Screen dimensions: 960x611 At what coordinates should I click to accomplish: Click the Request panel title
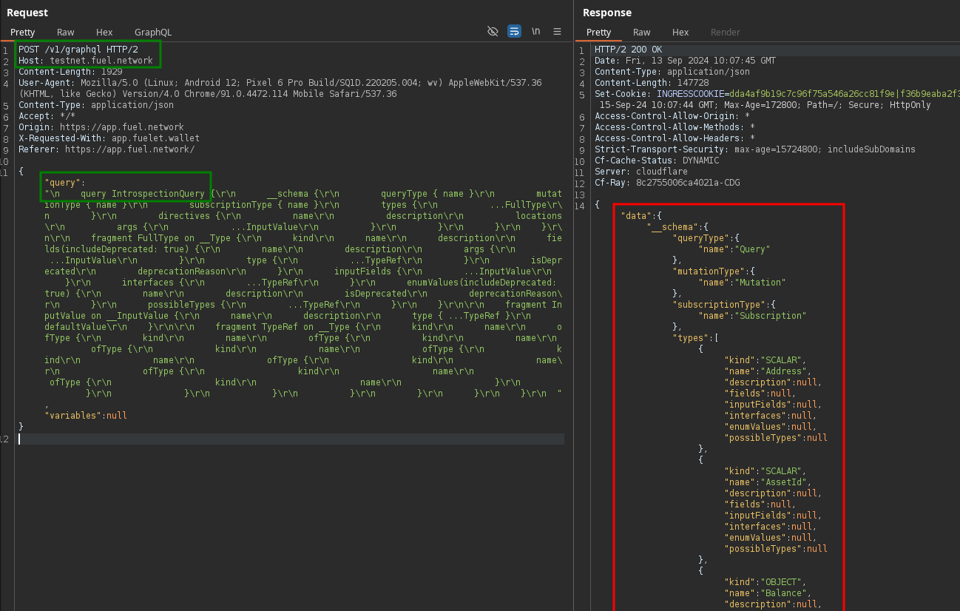[27, 13]
